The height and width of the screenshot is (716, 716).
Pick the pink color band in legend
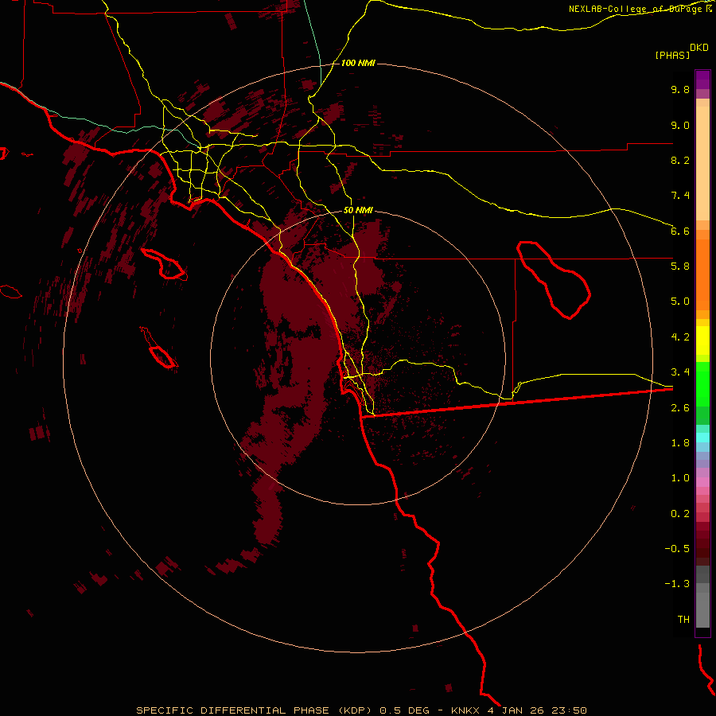pyautogui.click(x=702, y=482)
